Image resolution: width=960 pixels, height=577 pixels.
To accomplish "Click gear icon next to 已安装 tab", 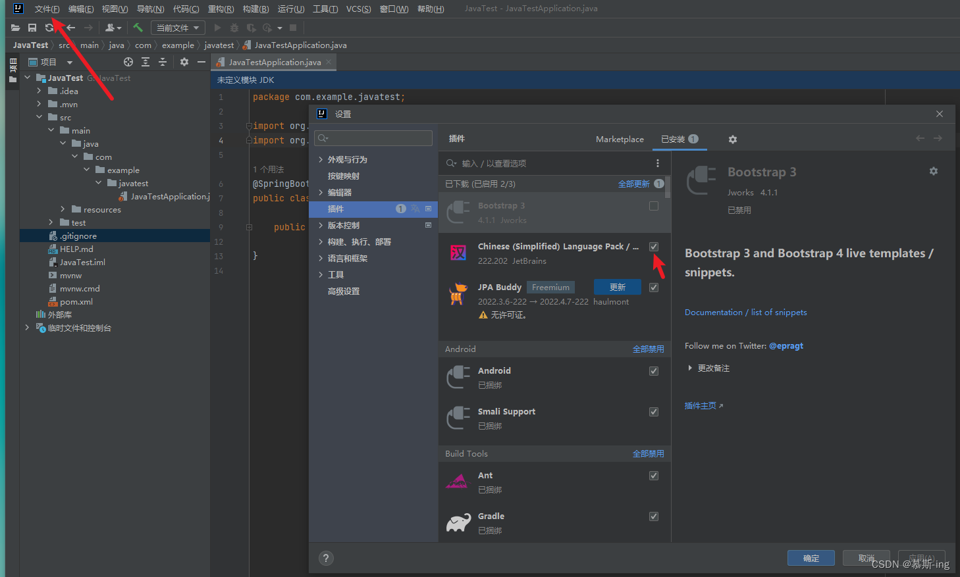I will pos(733,139).
